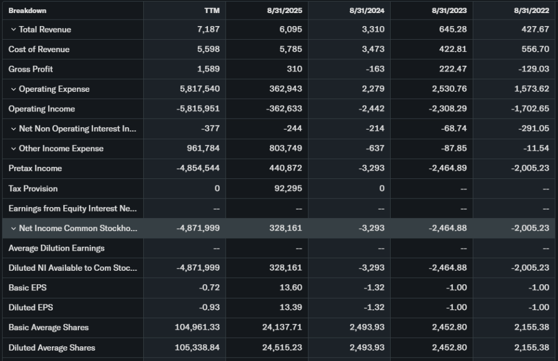Expand the Operating Expense row chevron
The width and height of the screenshot is (558, 361).
[x=13, y=89]
